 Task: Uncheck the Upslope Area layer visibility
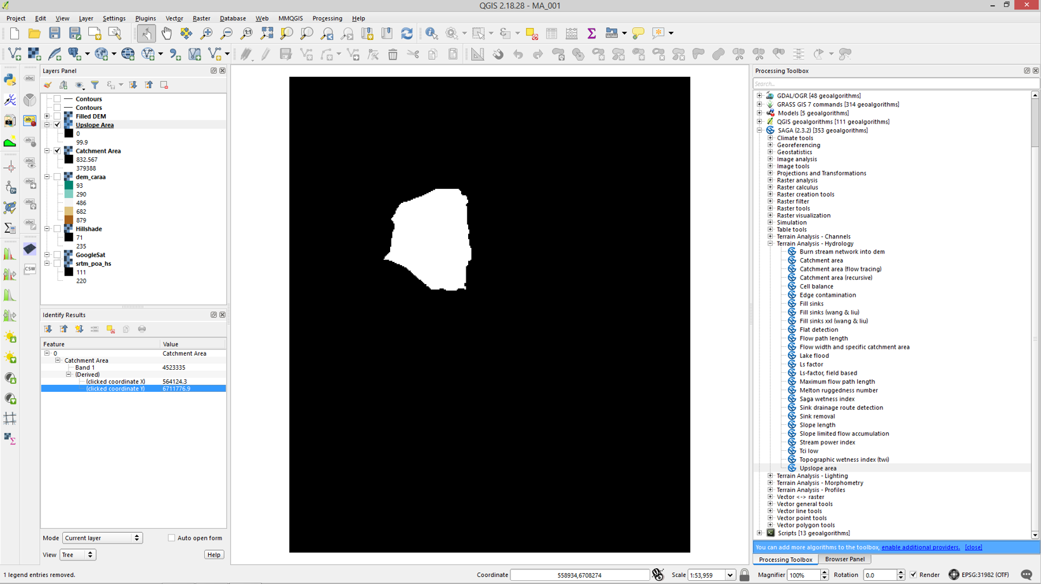click(58, 125)
